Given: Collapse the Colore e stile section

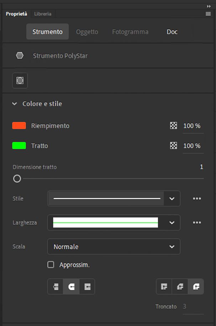Looking at the screenshot, I should [x=14, y=103].
